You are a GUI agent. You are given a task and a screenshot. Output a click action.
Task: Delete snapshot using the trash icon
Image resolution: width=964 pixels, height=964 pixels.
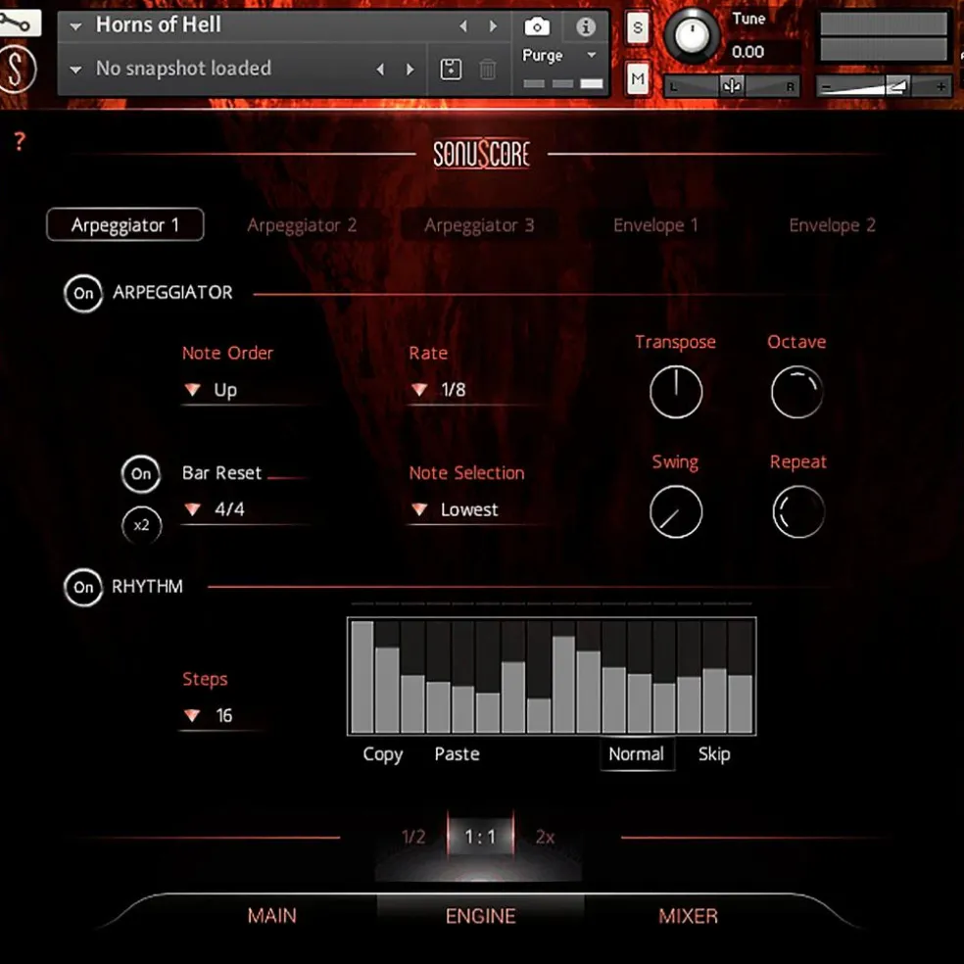pyautogui.click(x=488, y=69)
